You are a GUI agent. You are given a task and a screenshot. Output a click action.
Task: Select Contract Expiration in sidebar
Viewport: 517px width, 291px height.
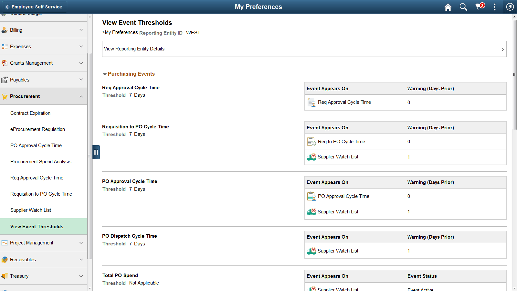click(x=30, y=113)
